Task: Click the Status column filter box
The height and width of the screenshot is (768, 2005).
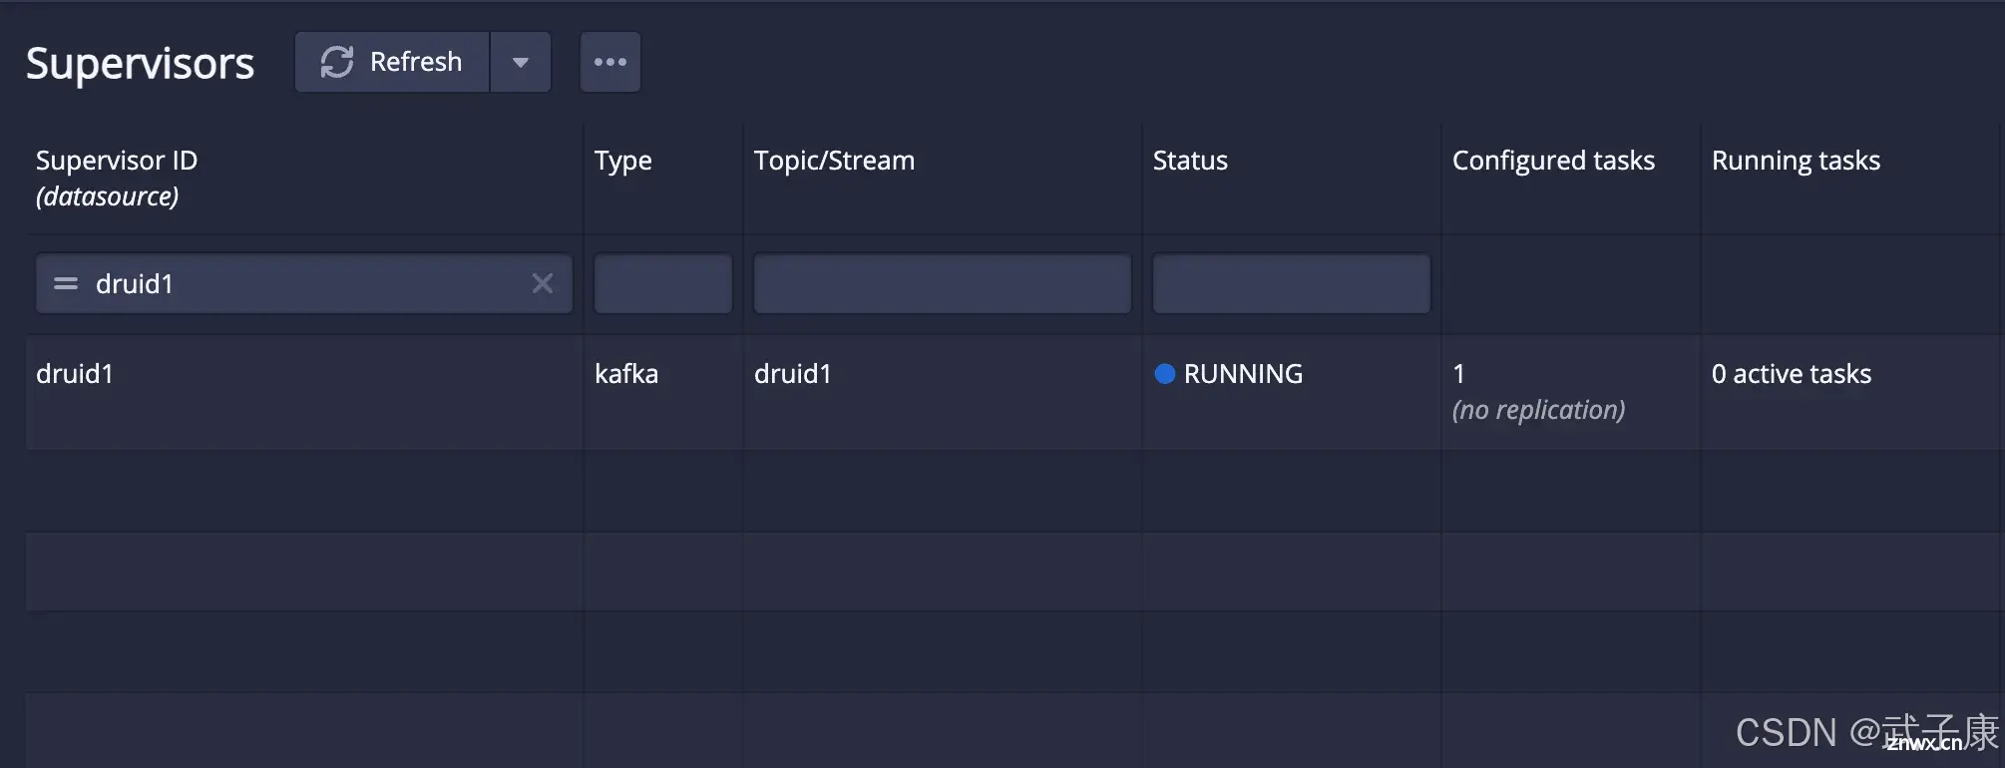Action: coord(1292,283)
